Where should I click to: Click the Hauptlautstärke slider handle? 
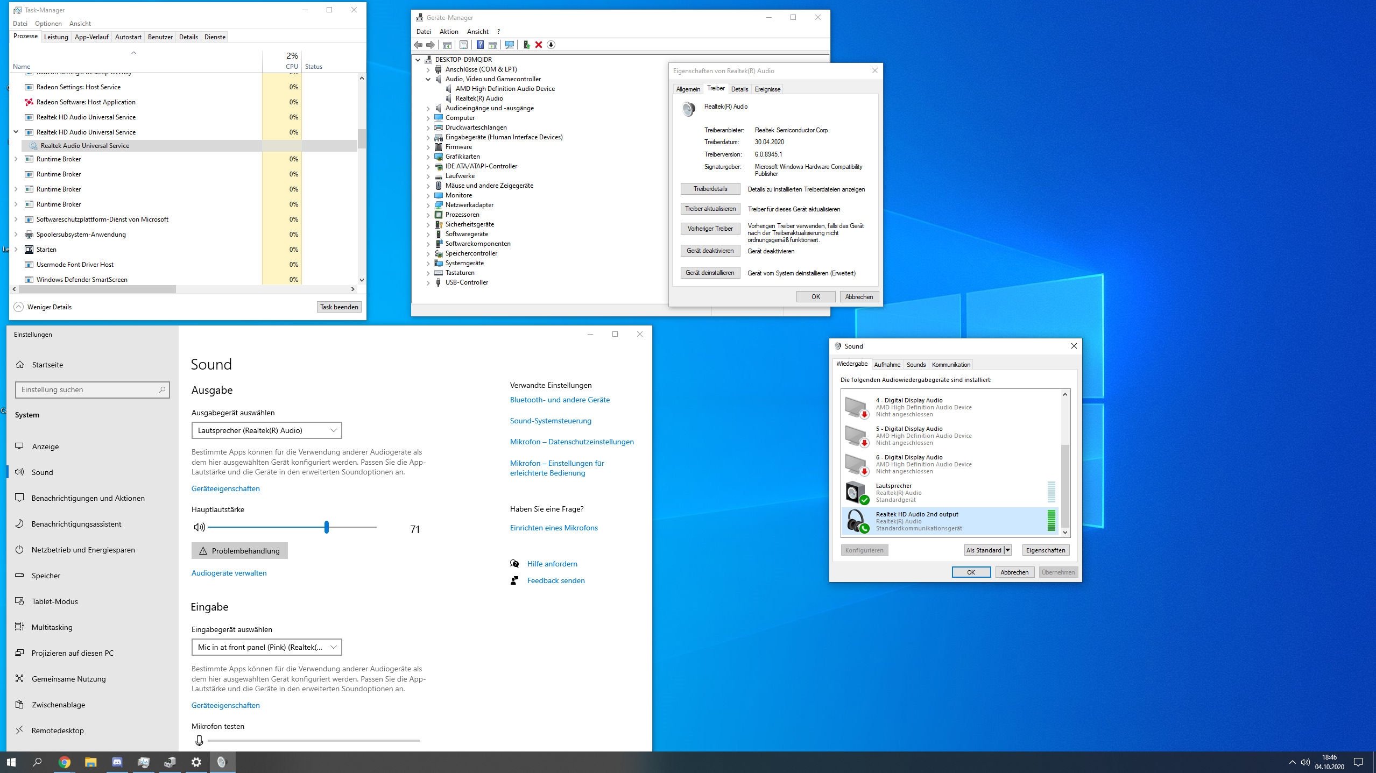(326, 527)
